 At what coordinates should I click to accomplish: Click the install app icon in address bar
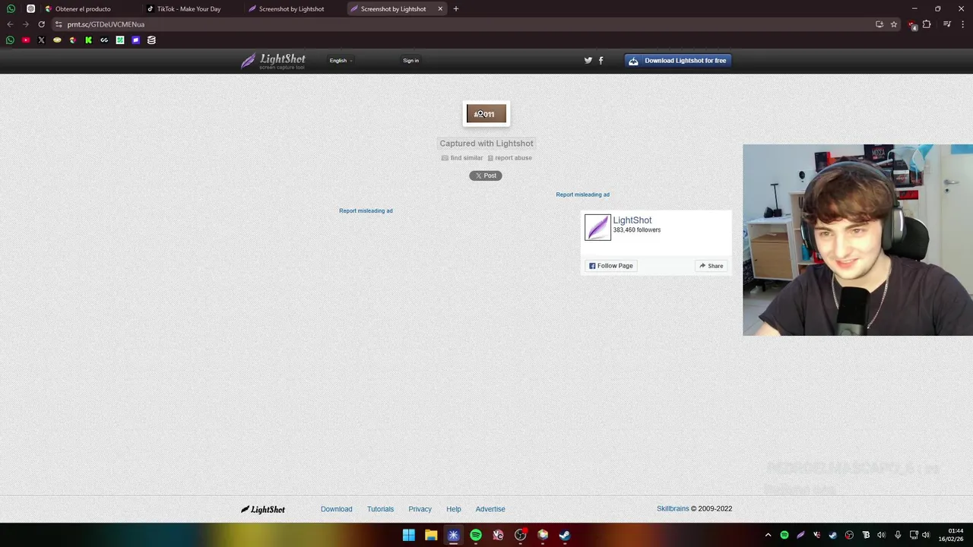click(880, 24)
